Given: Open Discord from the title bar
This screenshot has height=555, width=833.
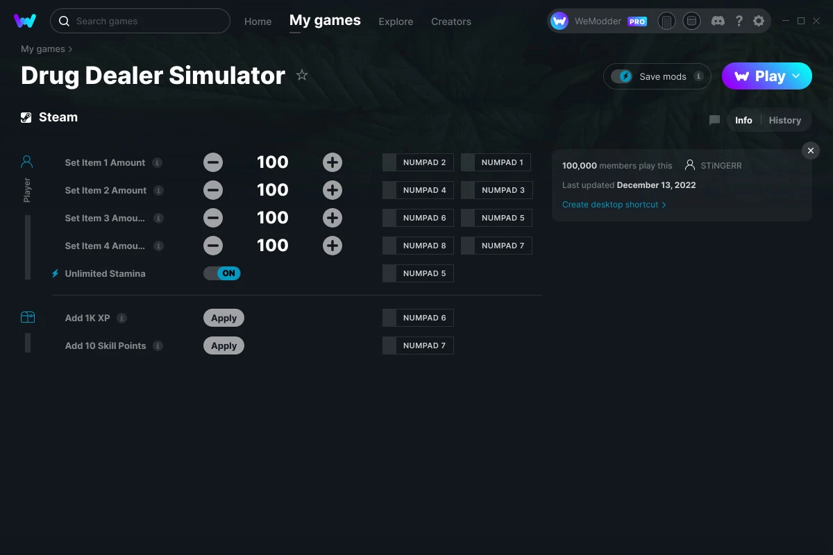Looking at the screenshot, I should pyautogui.click(x=718, y=21).
